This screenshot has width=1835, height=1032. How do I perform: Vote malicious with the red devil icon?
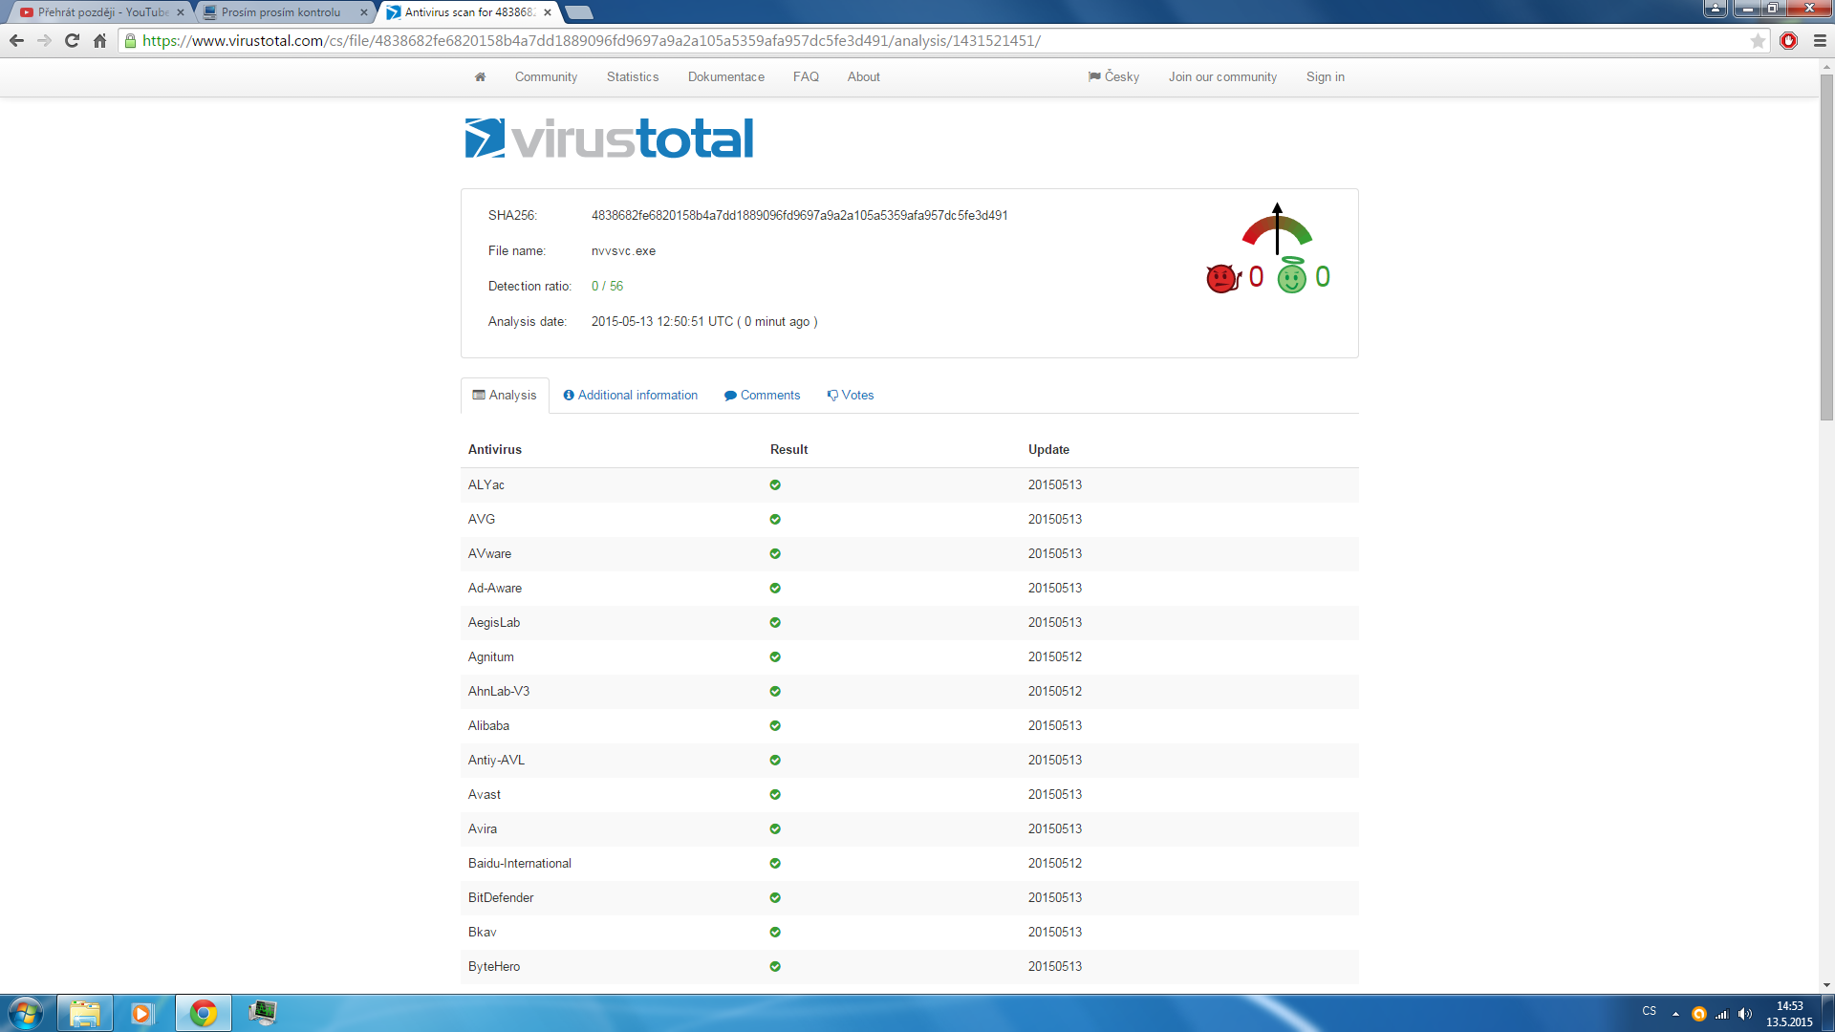1222,278
